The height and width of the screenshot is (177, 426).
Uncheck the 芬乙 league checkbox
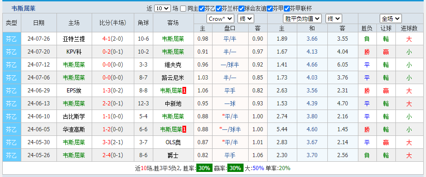201,8
